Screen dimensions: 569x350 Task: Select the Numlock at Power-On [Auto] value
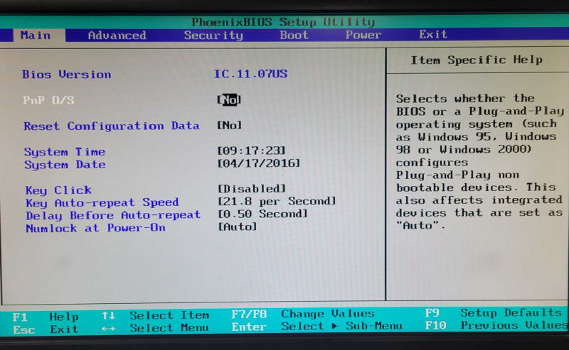click(238, 226)
